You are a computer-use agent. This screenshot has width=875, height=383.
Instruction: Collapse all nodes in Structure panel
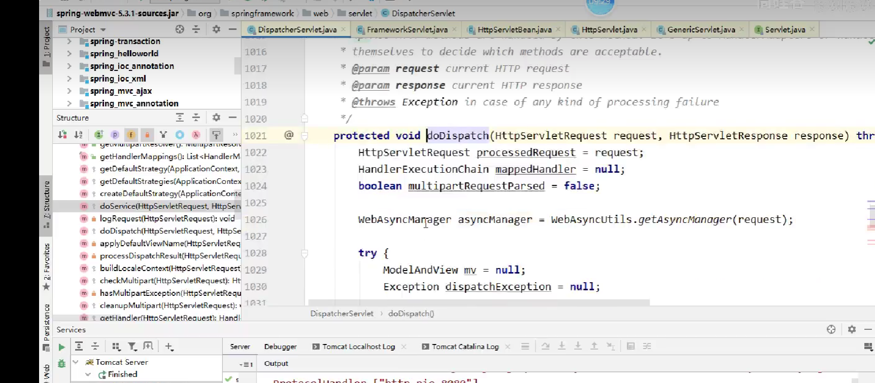(x=196, y=118)
